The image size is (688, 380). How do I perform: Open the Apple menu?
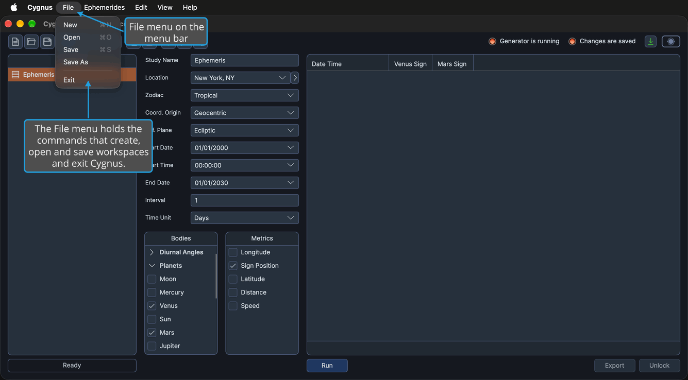(14, 7)
